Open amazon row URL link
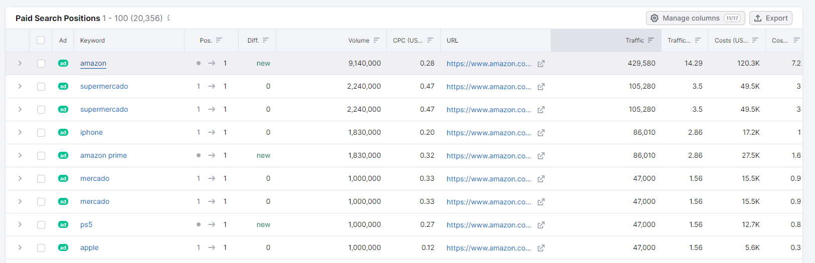This screenshot has width=815, height=263. pyautogui.click(x=488, y=64)
